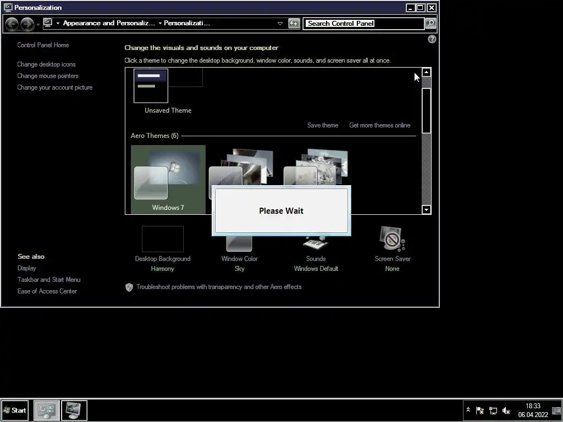563x422 pixels.
Task: Click the Personalization breadcrumb segment
Action: 187,23
